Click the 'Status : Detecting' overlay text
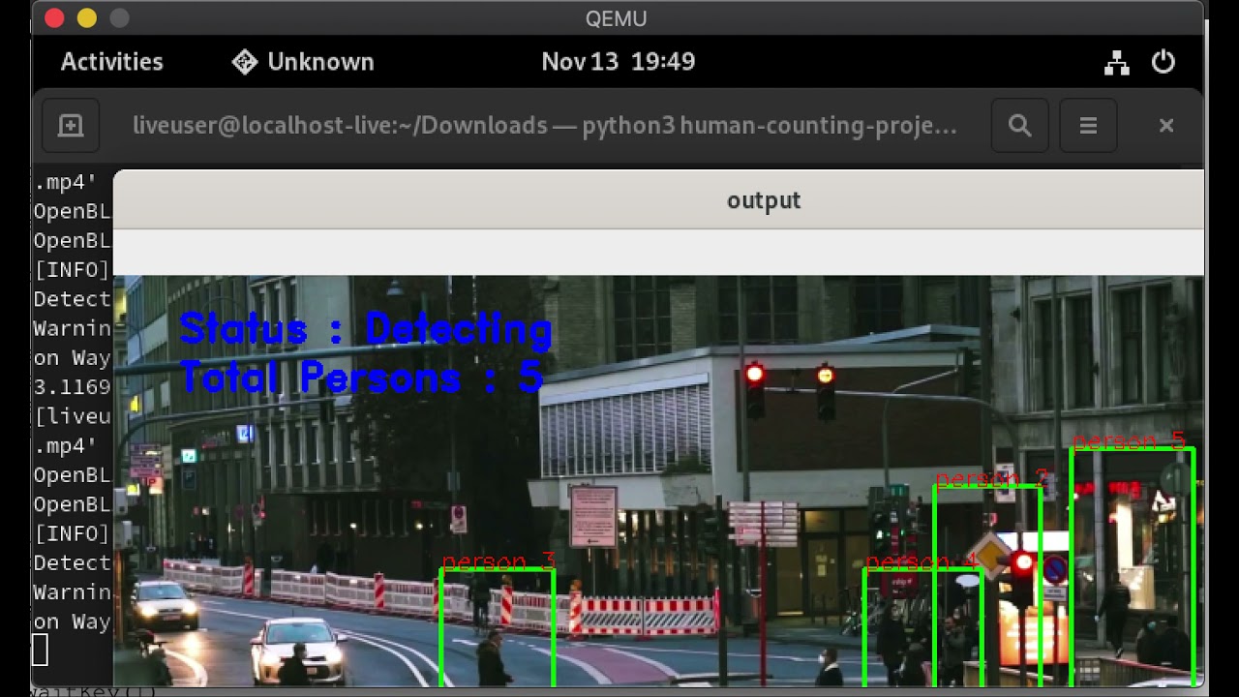This screenshot has height=697, width=1239. tap(366, 330)
